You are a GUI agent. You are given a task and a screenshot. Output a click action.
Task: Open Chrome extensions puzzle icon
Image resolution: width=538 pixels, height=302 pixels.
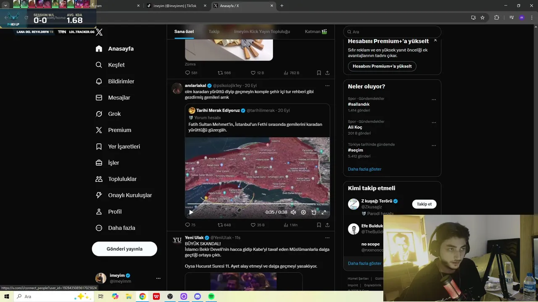tap(496, 18)
